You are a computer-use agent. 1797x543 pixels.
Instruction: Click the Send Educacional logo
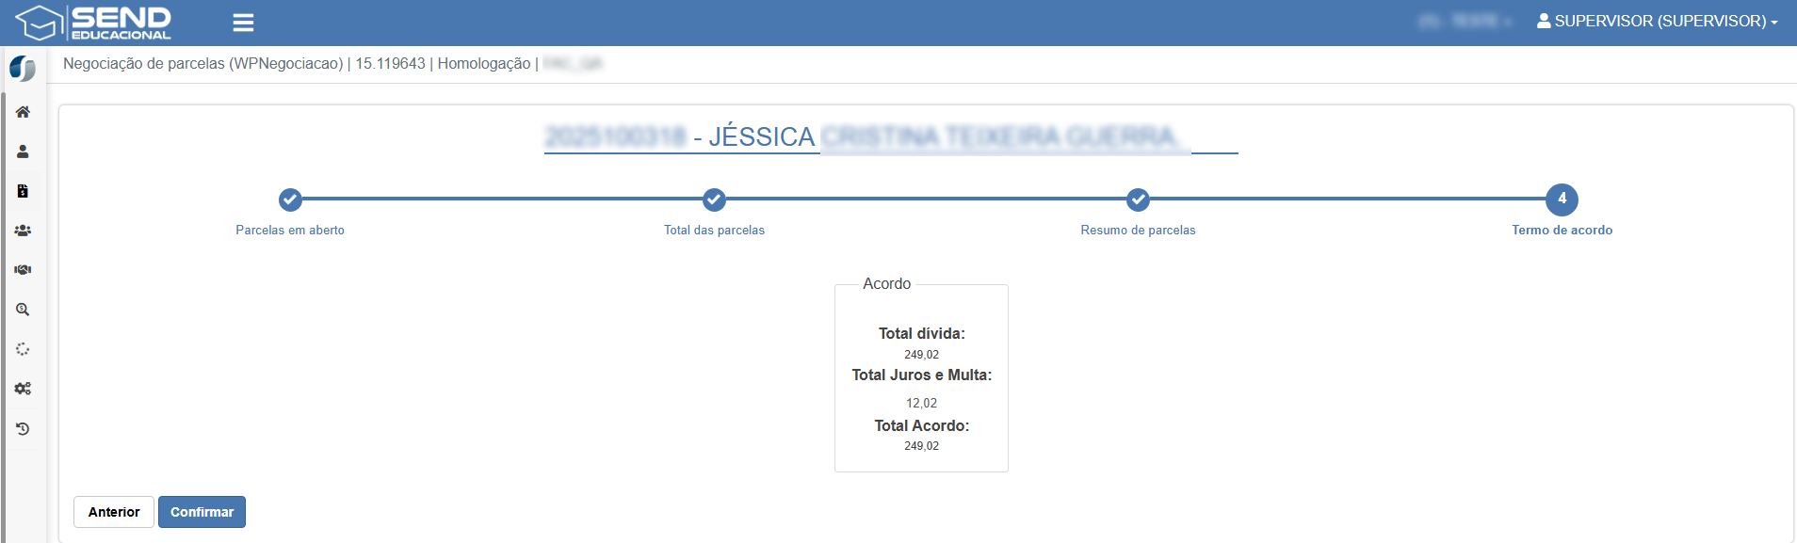(x=94, y=23)
